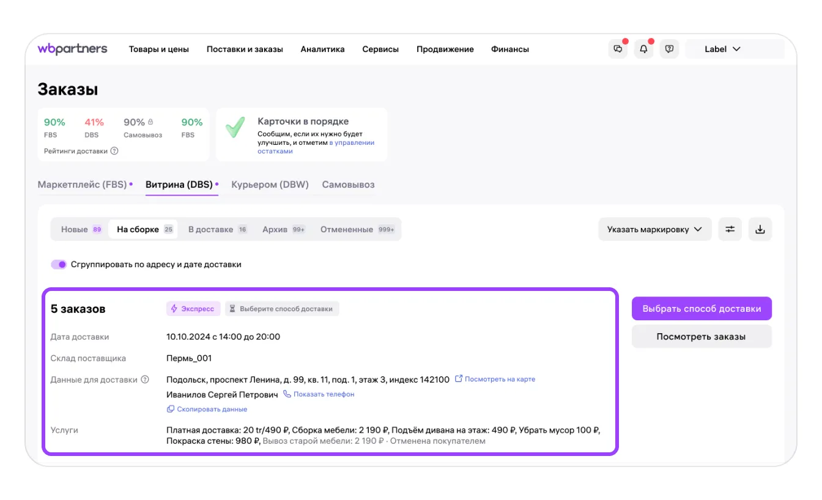Click the download orders icon
Image resolution: width=822 pixels, height=500 pixels.
[760, 229]
